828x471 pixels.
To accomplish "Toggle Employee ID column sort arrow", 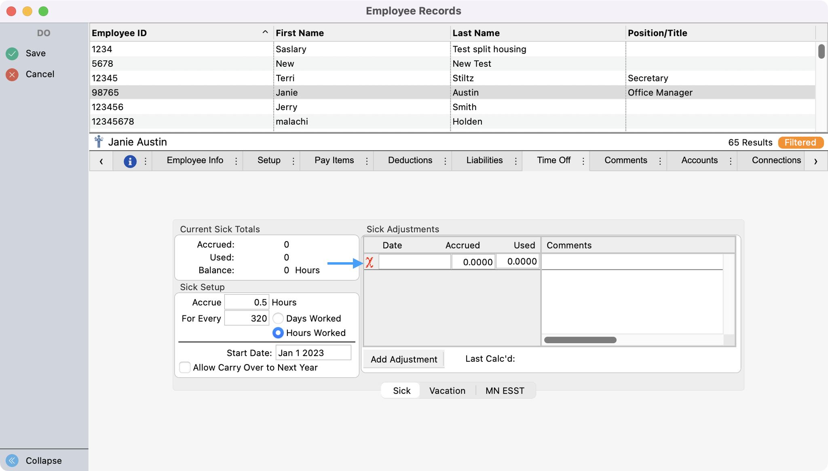I will click(265, 32).
